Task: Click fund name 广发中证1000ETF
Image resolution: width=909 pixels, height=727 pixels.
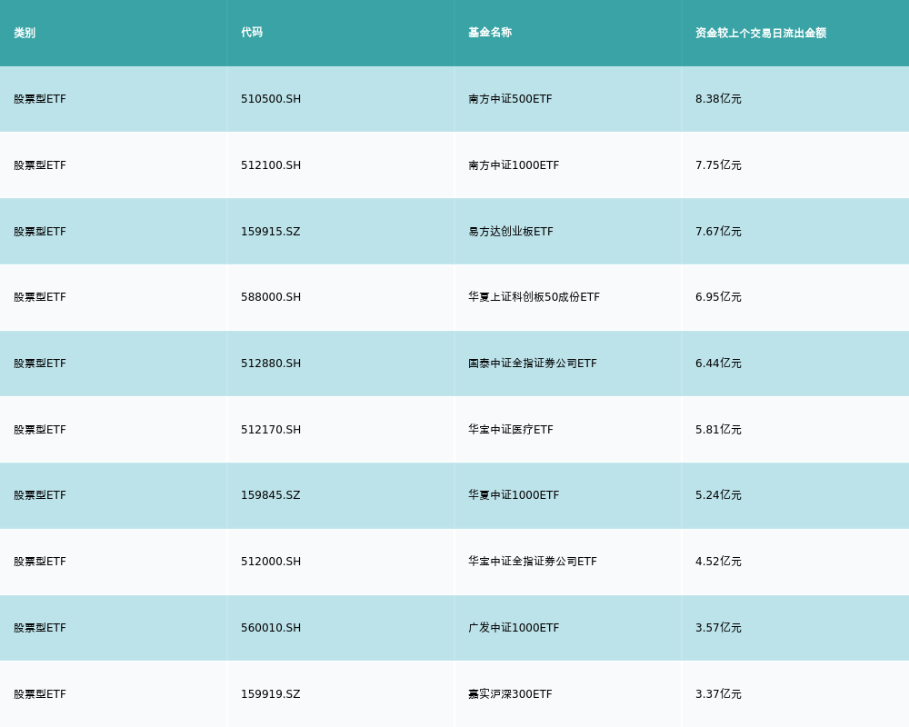Action: (x=514, y=628)
